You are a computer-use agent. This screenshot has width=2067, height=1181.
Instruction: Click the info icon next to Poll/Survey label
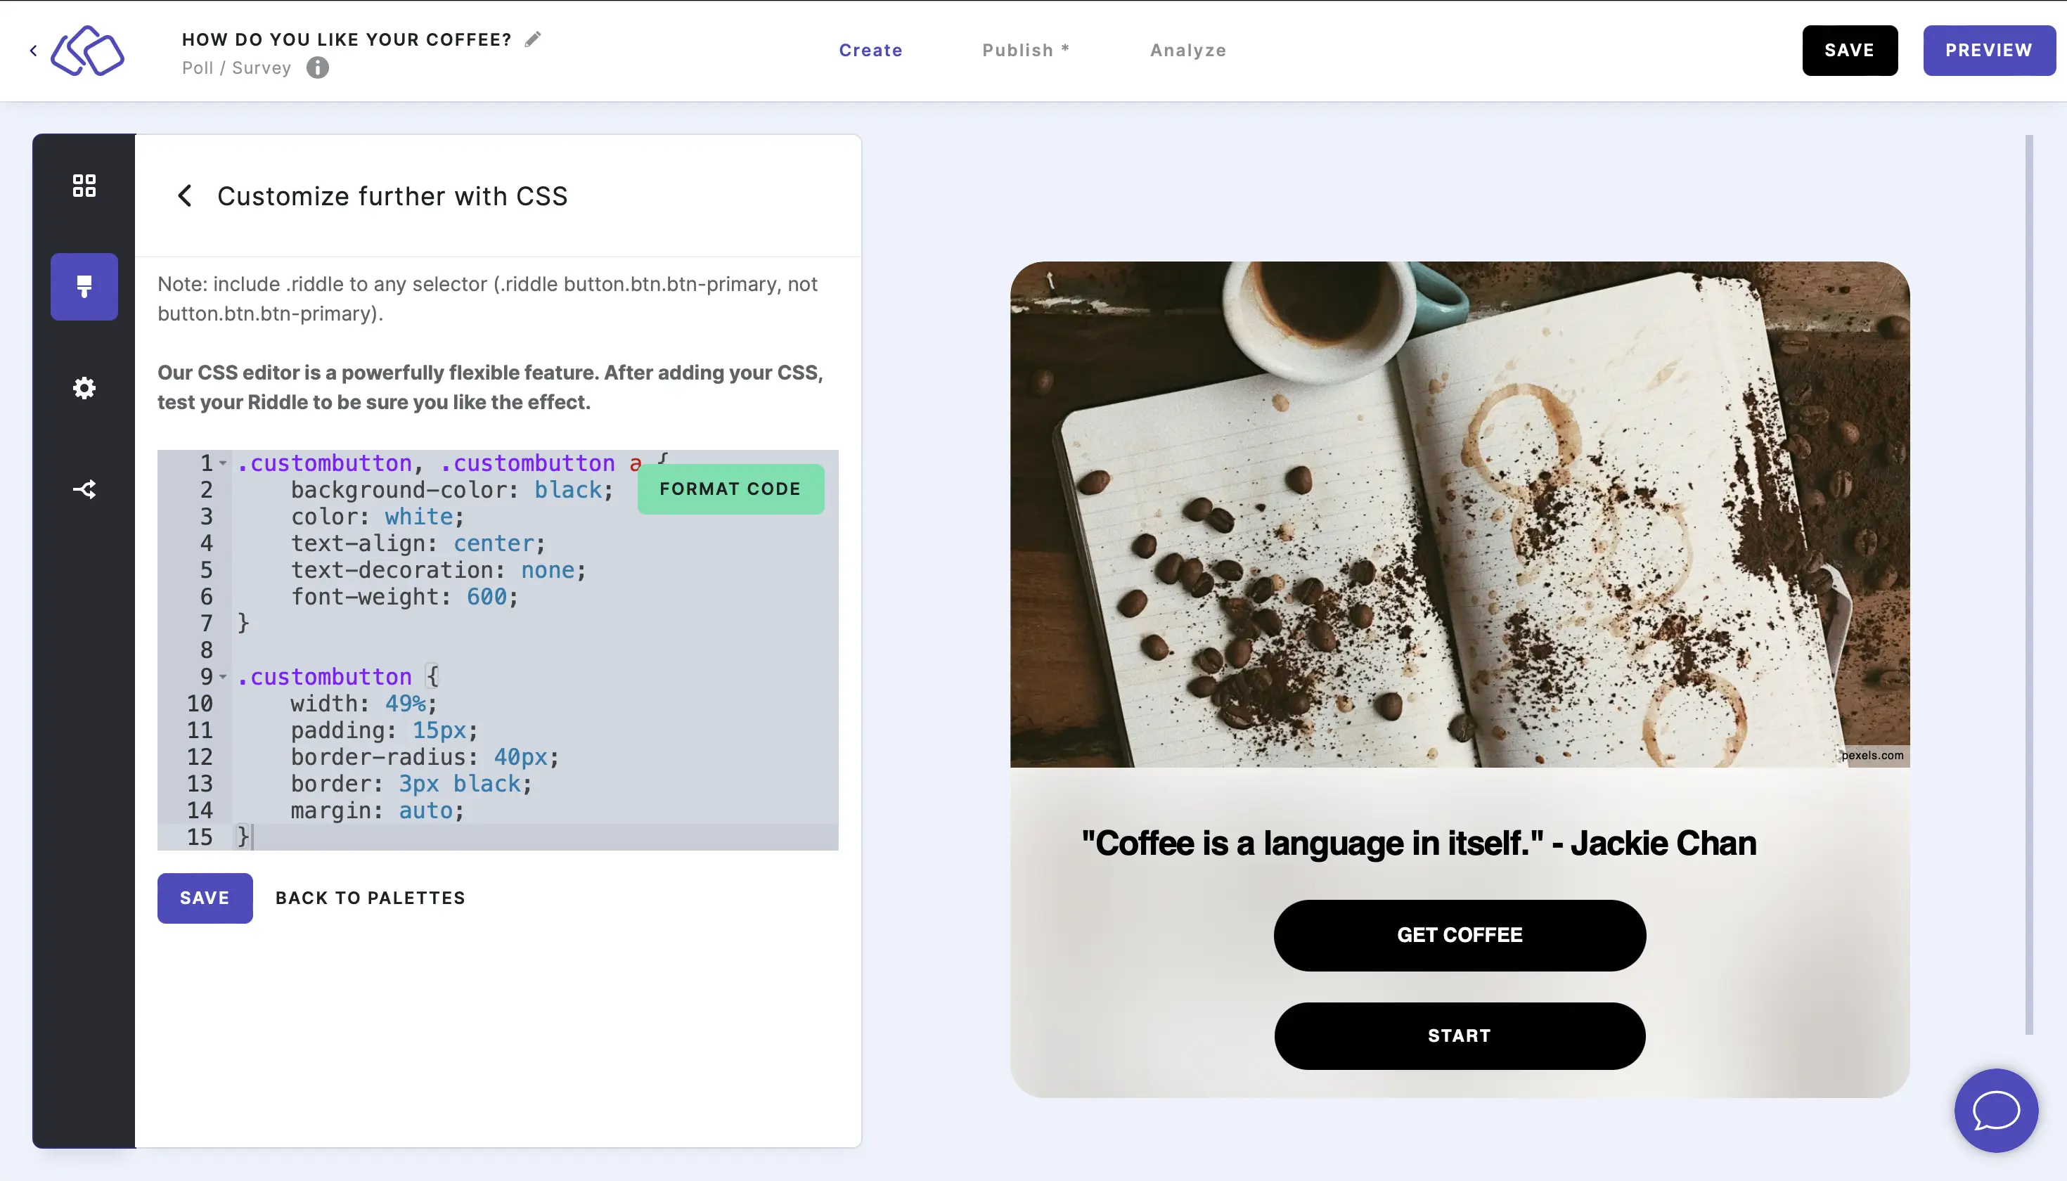(x=318, y=67)
